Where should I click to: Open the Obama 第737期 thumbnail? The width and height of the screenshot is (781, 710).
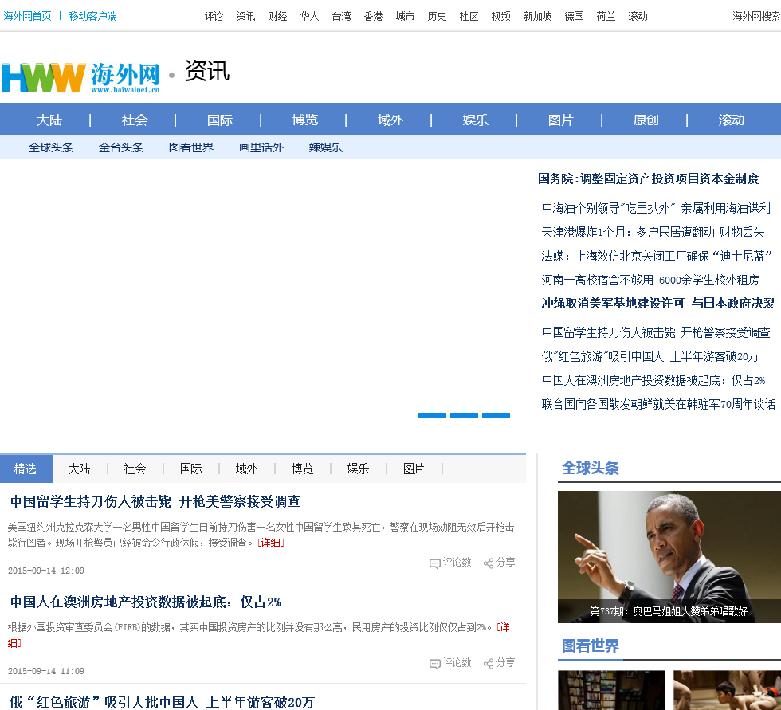click(669, 557)
